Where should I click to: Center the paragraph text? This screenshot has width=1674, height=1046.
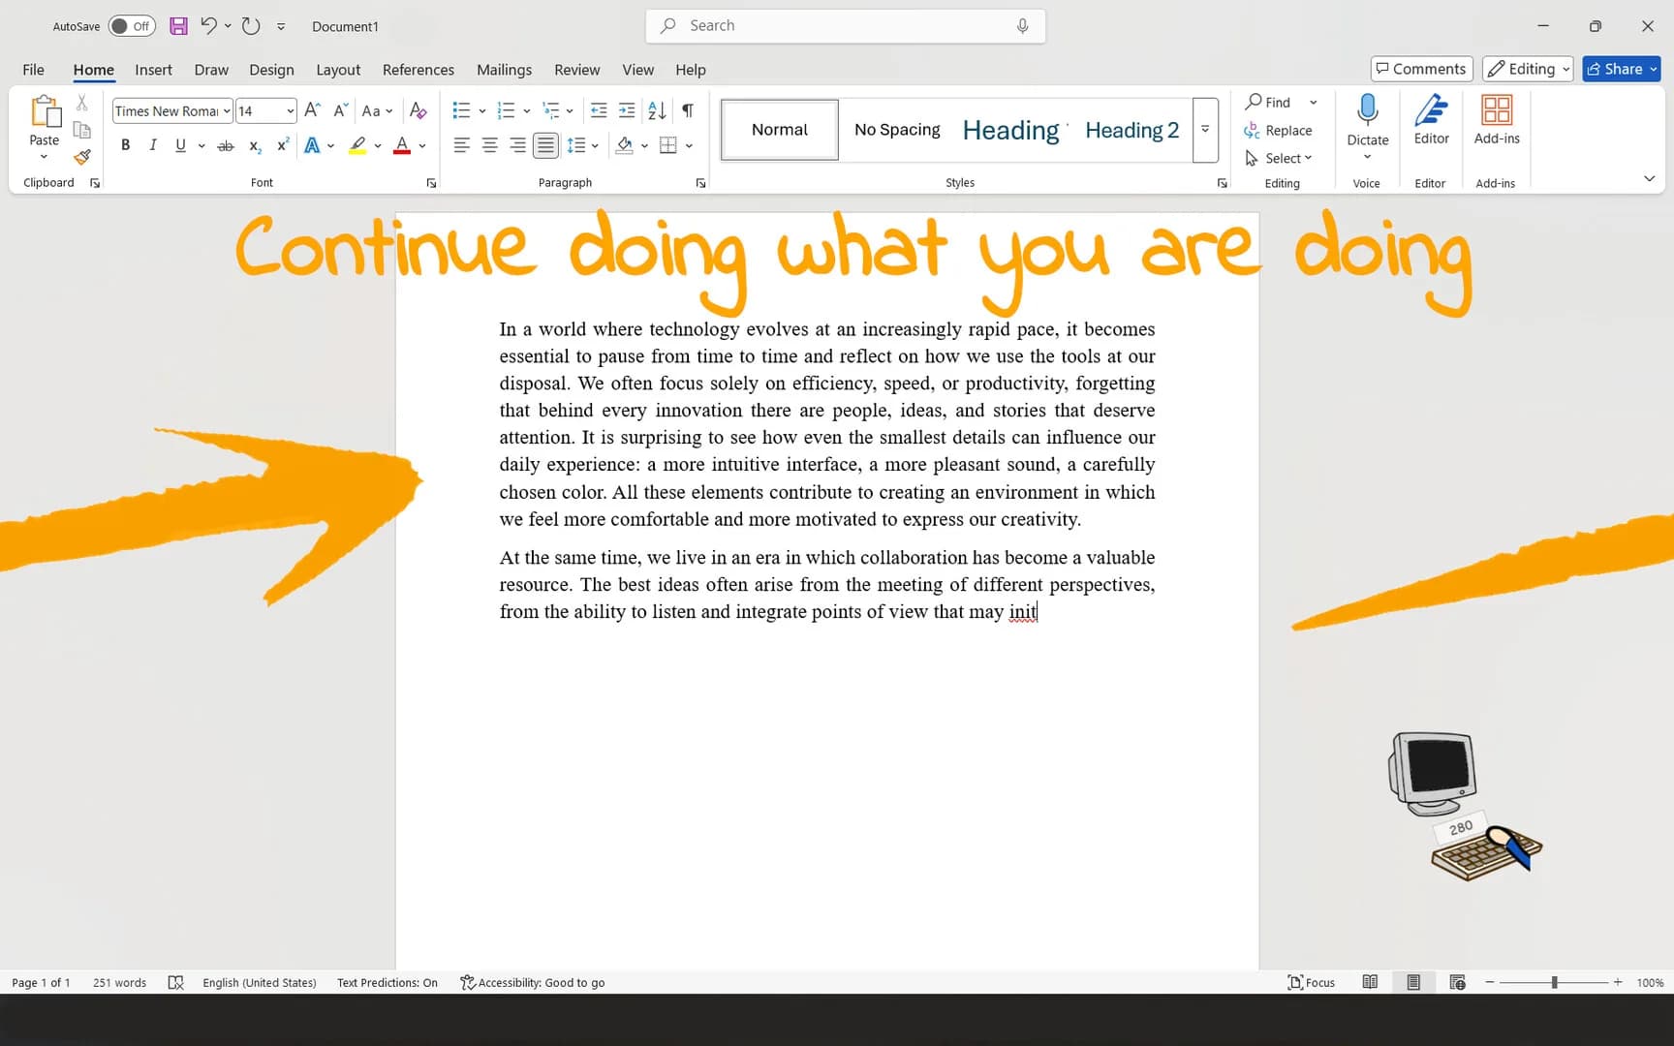[490, 145]
